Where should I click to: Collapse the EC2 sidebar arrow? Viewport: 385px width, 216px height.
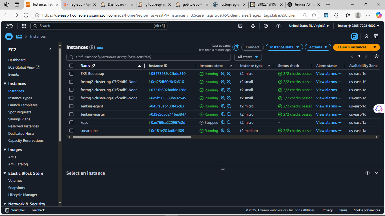click(x=50, y=49)
